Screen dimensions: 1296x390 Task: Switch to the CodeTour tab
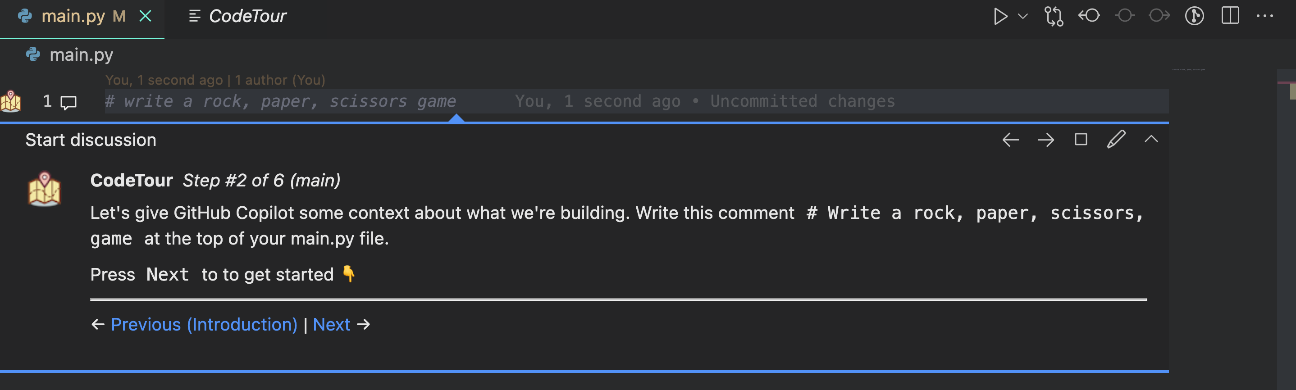(246, 16)
